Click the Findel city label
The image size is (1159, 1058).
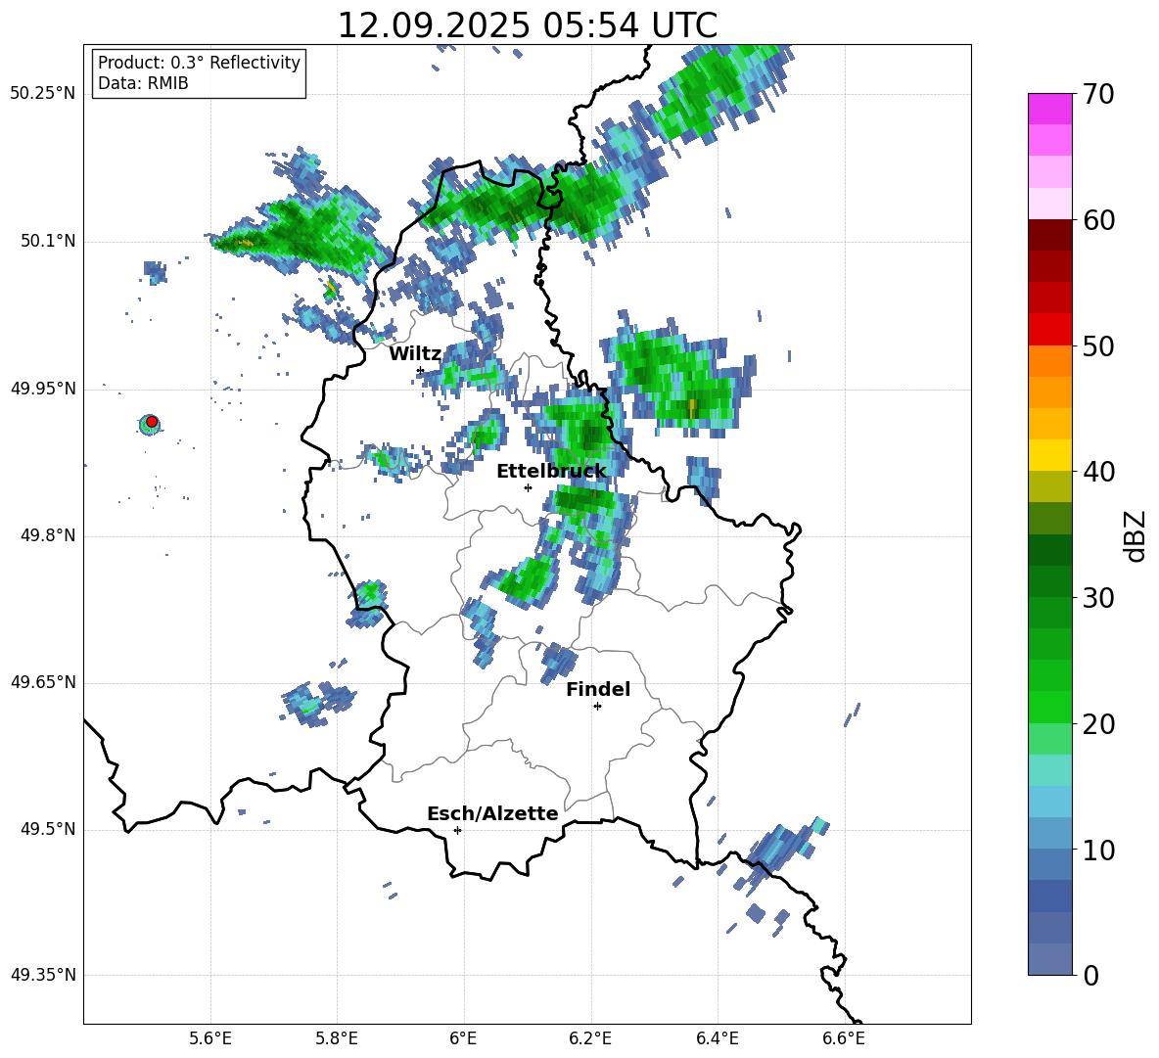(x=598, y=689)
